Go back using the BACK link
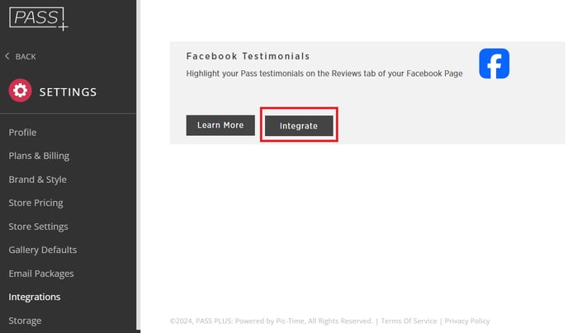 [26, 56]
